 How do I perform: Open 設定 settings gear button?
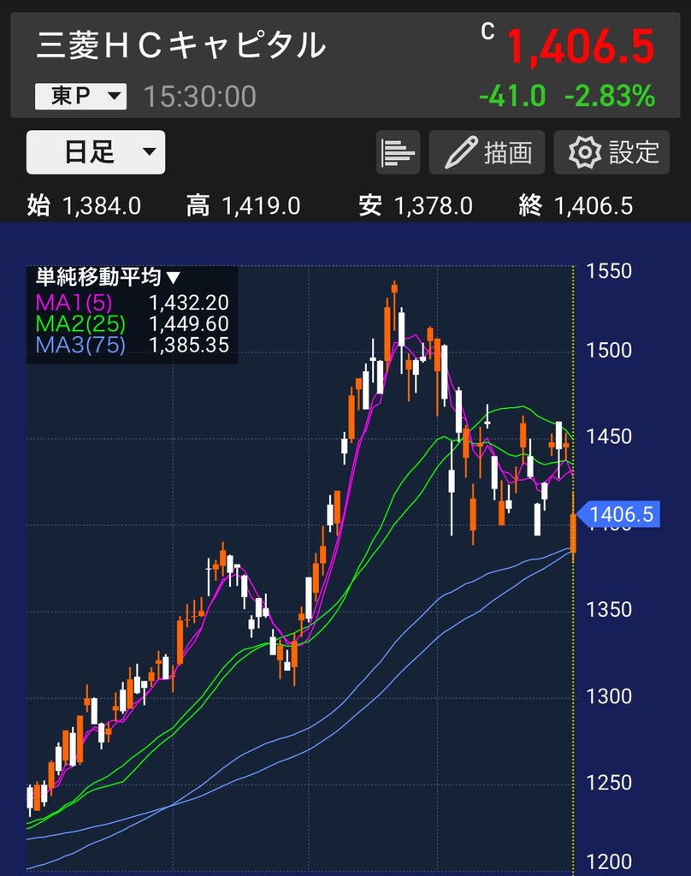click(611, 152)
